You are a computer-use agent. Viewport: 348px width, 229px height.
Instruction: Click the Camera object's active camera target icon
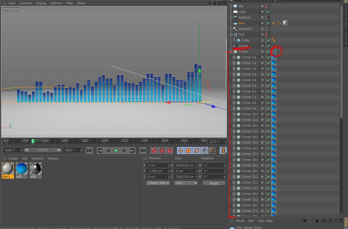coord(269,17)
